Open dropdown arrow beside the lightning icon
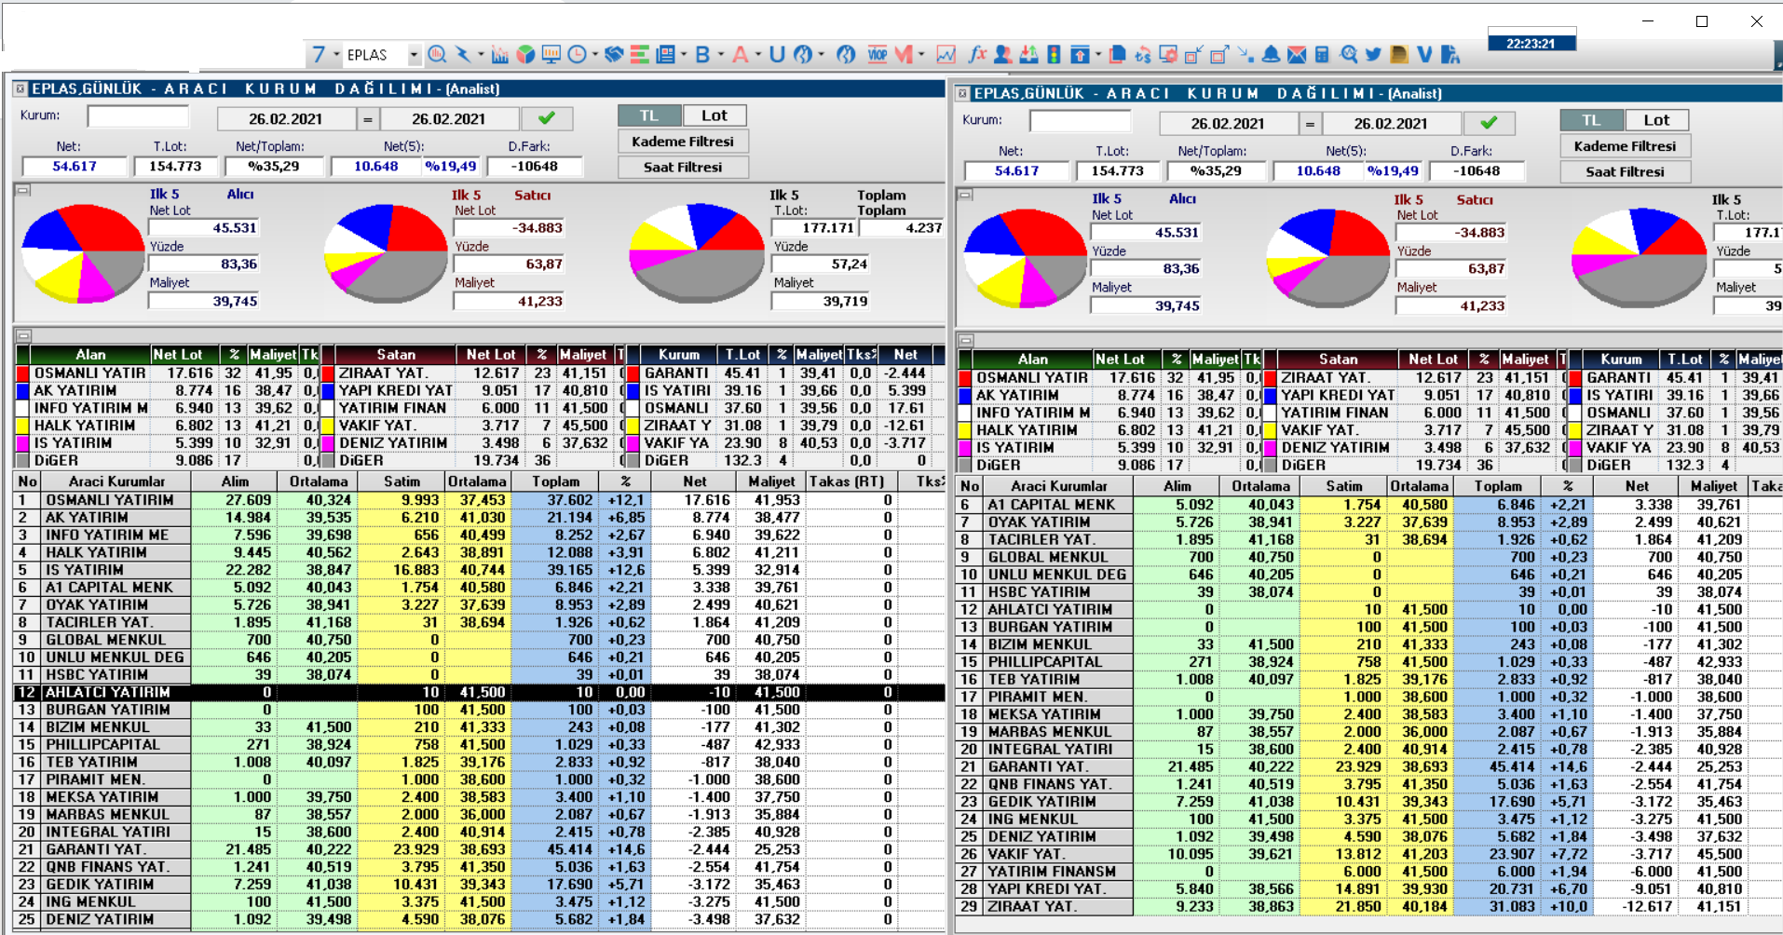This screenshot has height=935, width=1783. 481,55
